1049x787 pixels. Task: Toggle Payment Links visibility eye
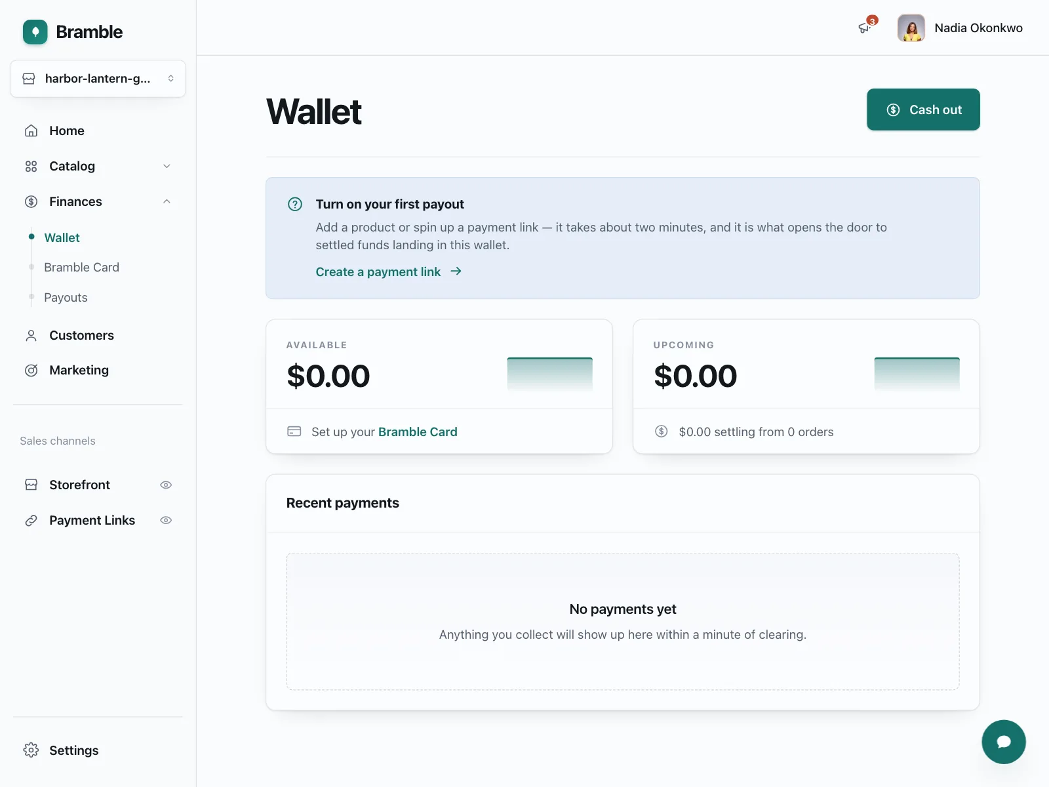pyautogui.click(x=166, y=520)
